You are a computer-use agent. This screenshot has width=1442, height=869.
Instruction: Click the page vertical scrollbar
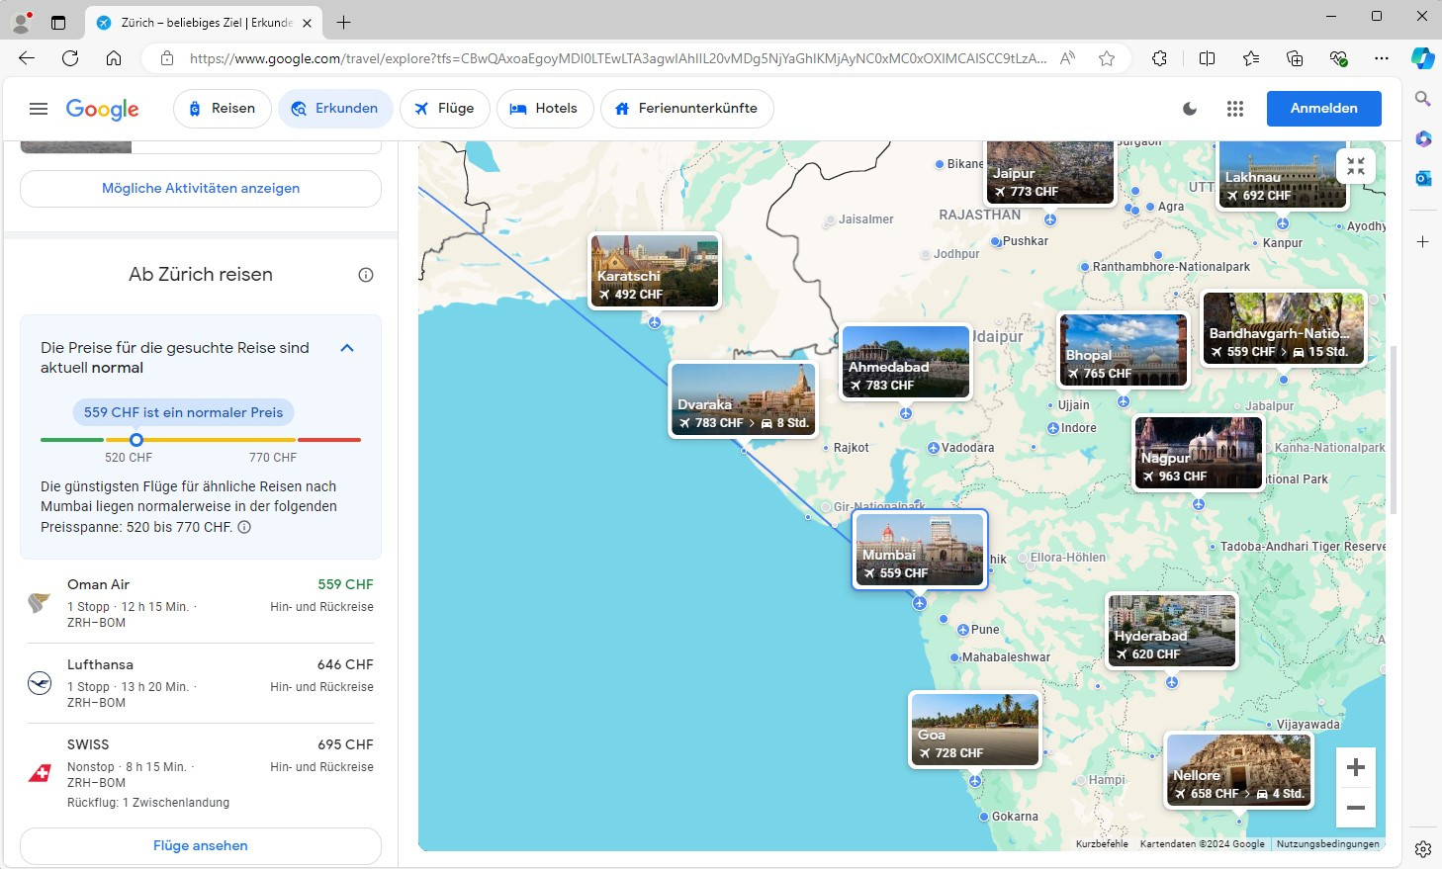(x=1393, y=429)
